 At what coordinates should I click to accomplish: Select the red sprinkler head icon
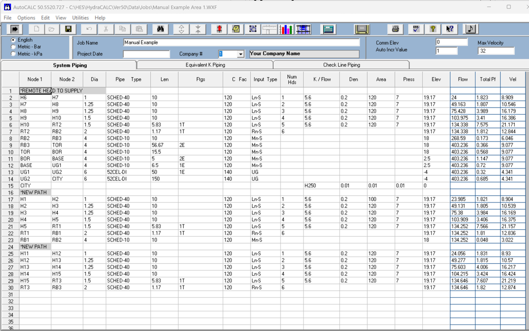[x=219, y=29]
